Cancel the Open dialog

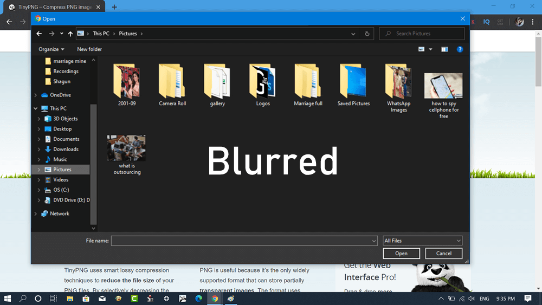pyautogui.click(x=443, y=254)
